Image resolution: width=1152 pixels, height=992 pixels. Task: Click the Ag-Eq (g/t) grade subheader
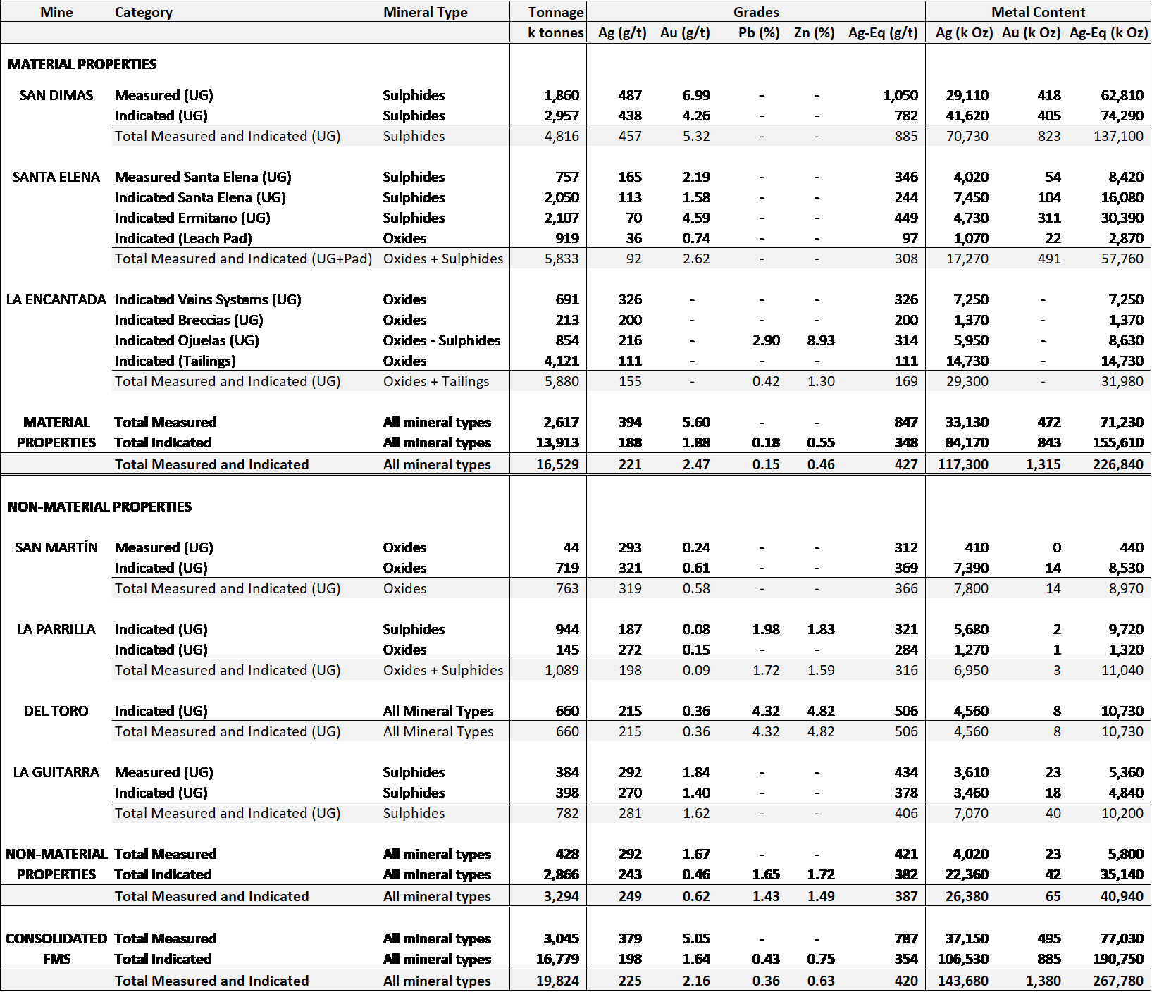883,32
